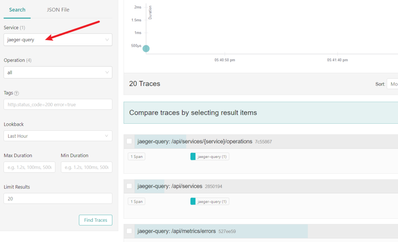Screen dimensions: 398x242
Task: Click the Tags help question mark icon
Action: pyautogui.click(x=16, y=93)
